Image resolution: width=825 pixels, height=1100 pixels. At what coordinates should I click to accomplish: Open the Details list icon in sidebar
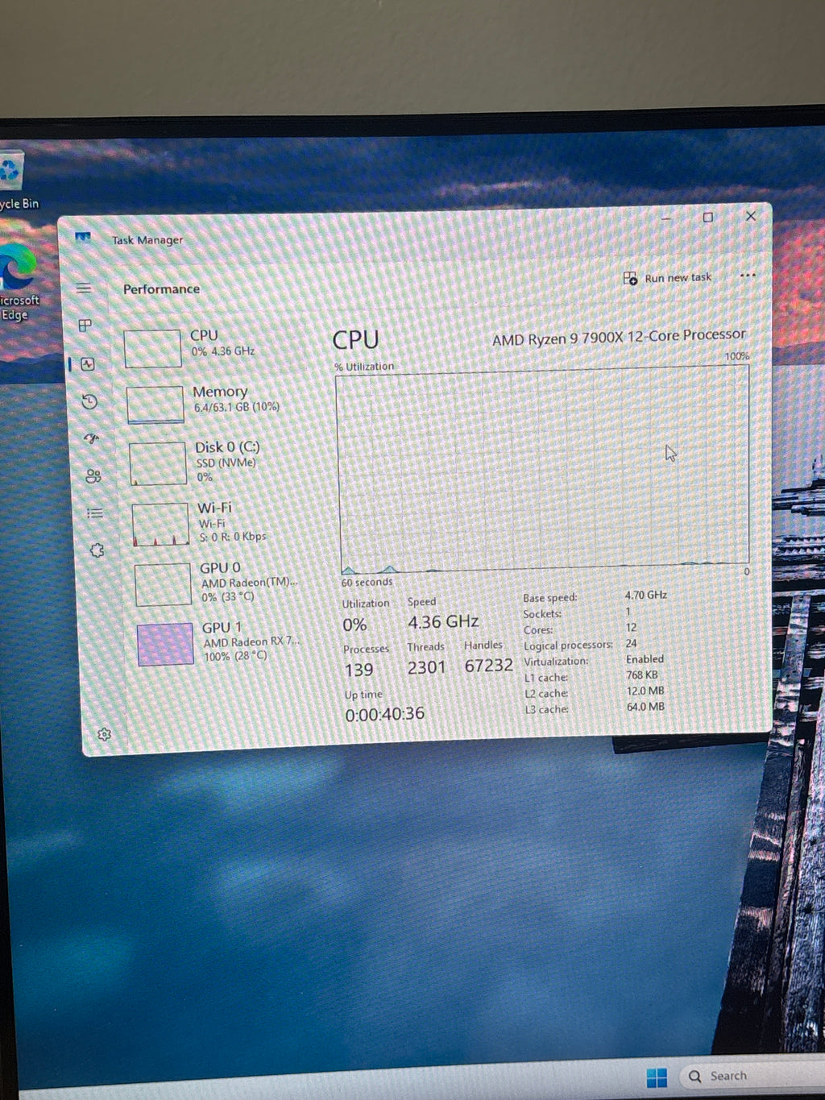(x=95, y=513)
